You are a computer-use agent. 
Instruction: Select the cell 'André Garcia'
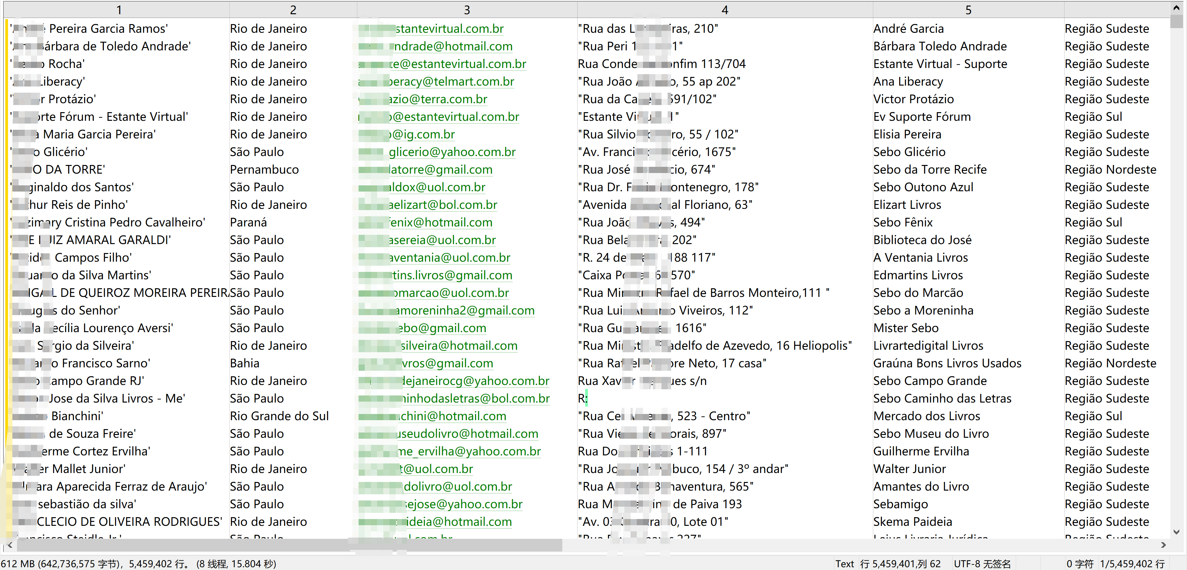pos(908,28)
